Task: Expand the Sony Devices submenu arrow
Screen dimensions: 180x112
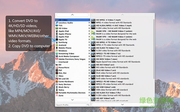Action: click(x=89, y=84)
